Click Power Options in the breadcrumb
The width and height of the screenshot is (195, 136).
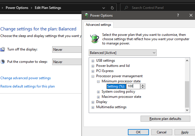17,8
